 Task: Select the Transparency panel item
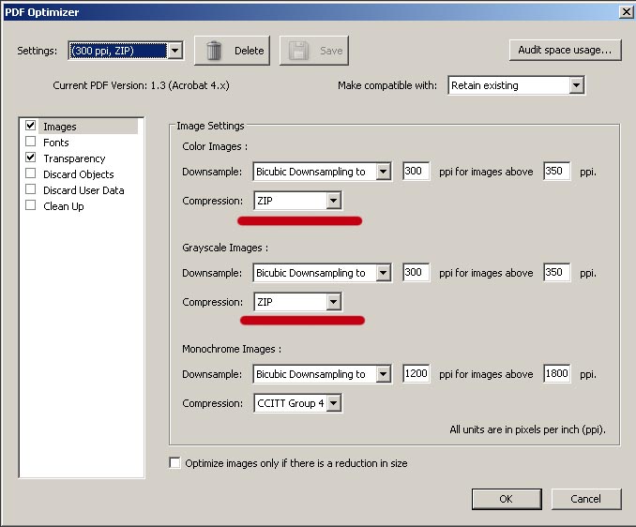pyautogui.click(x=74, y=158)
